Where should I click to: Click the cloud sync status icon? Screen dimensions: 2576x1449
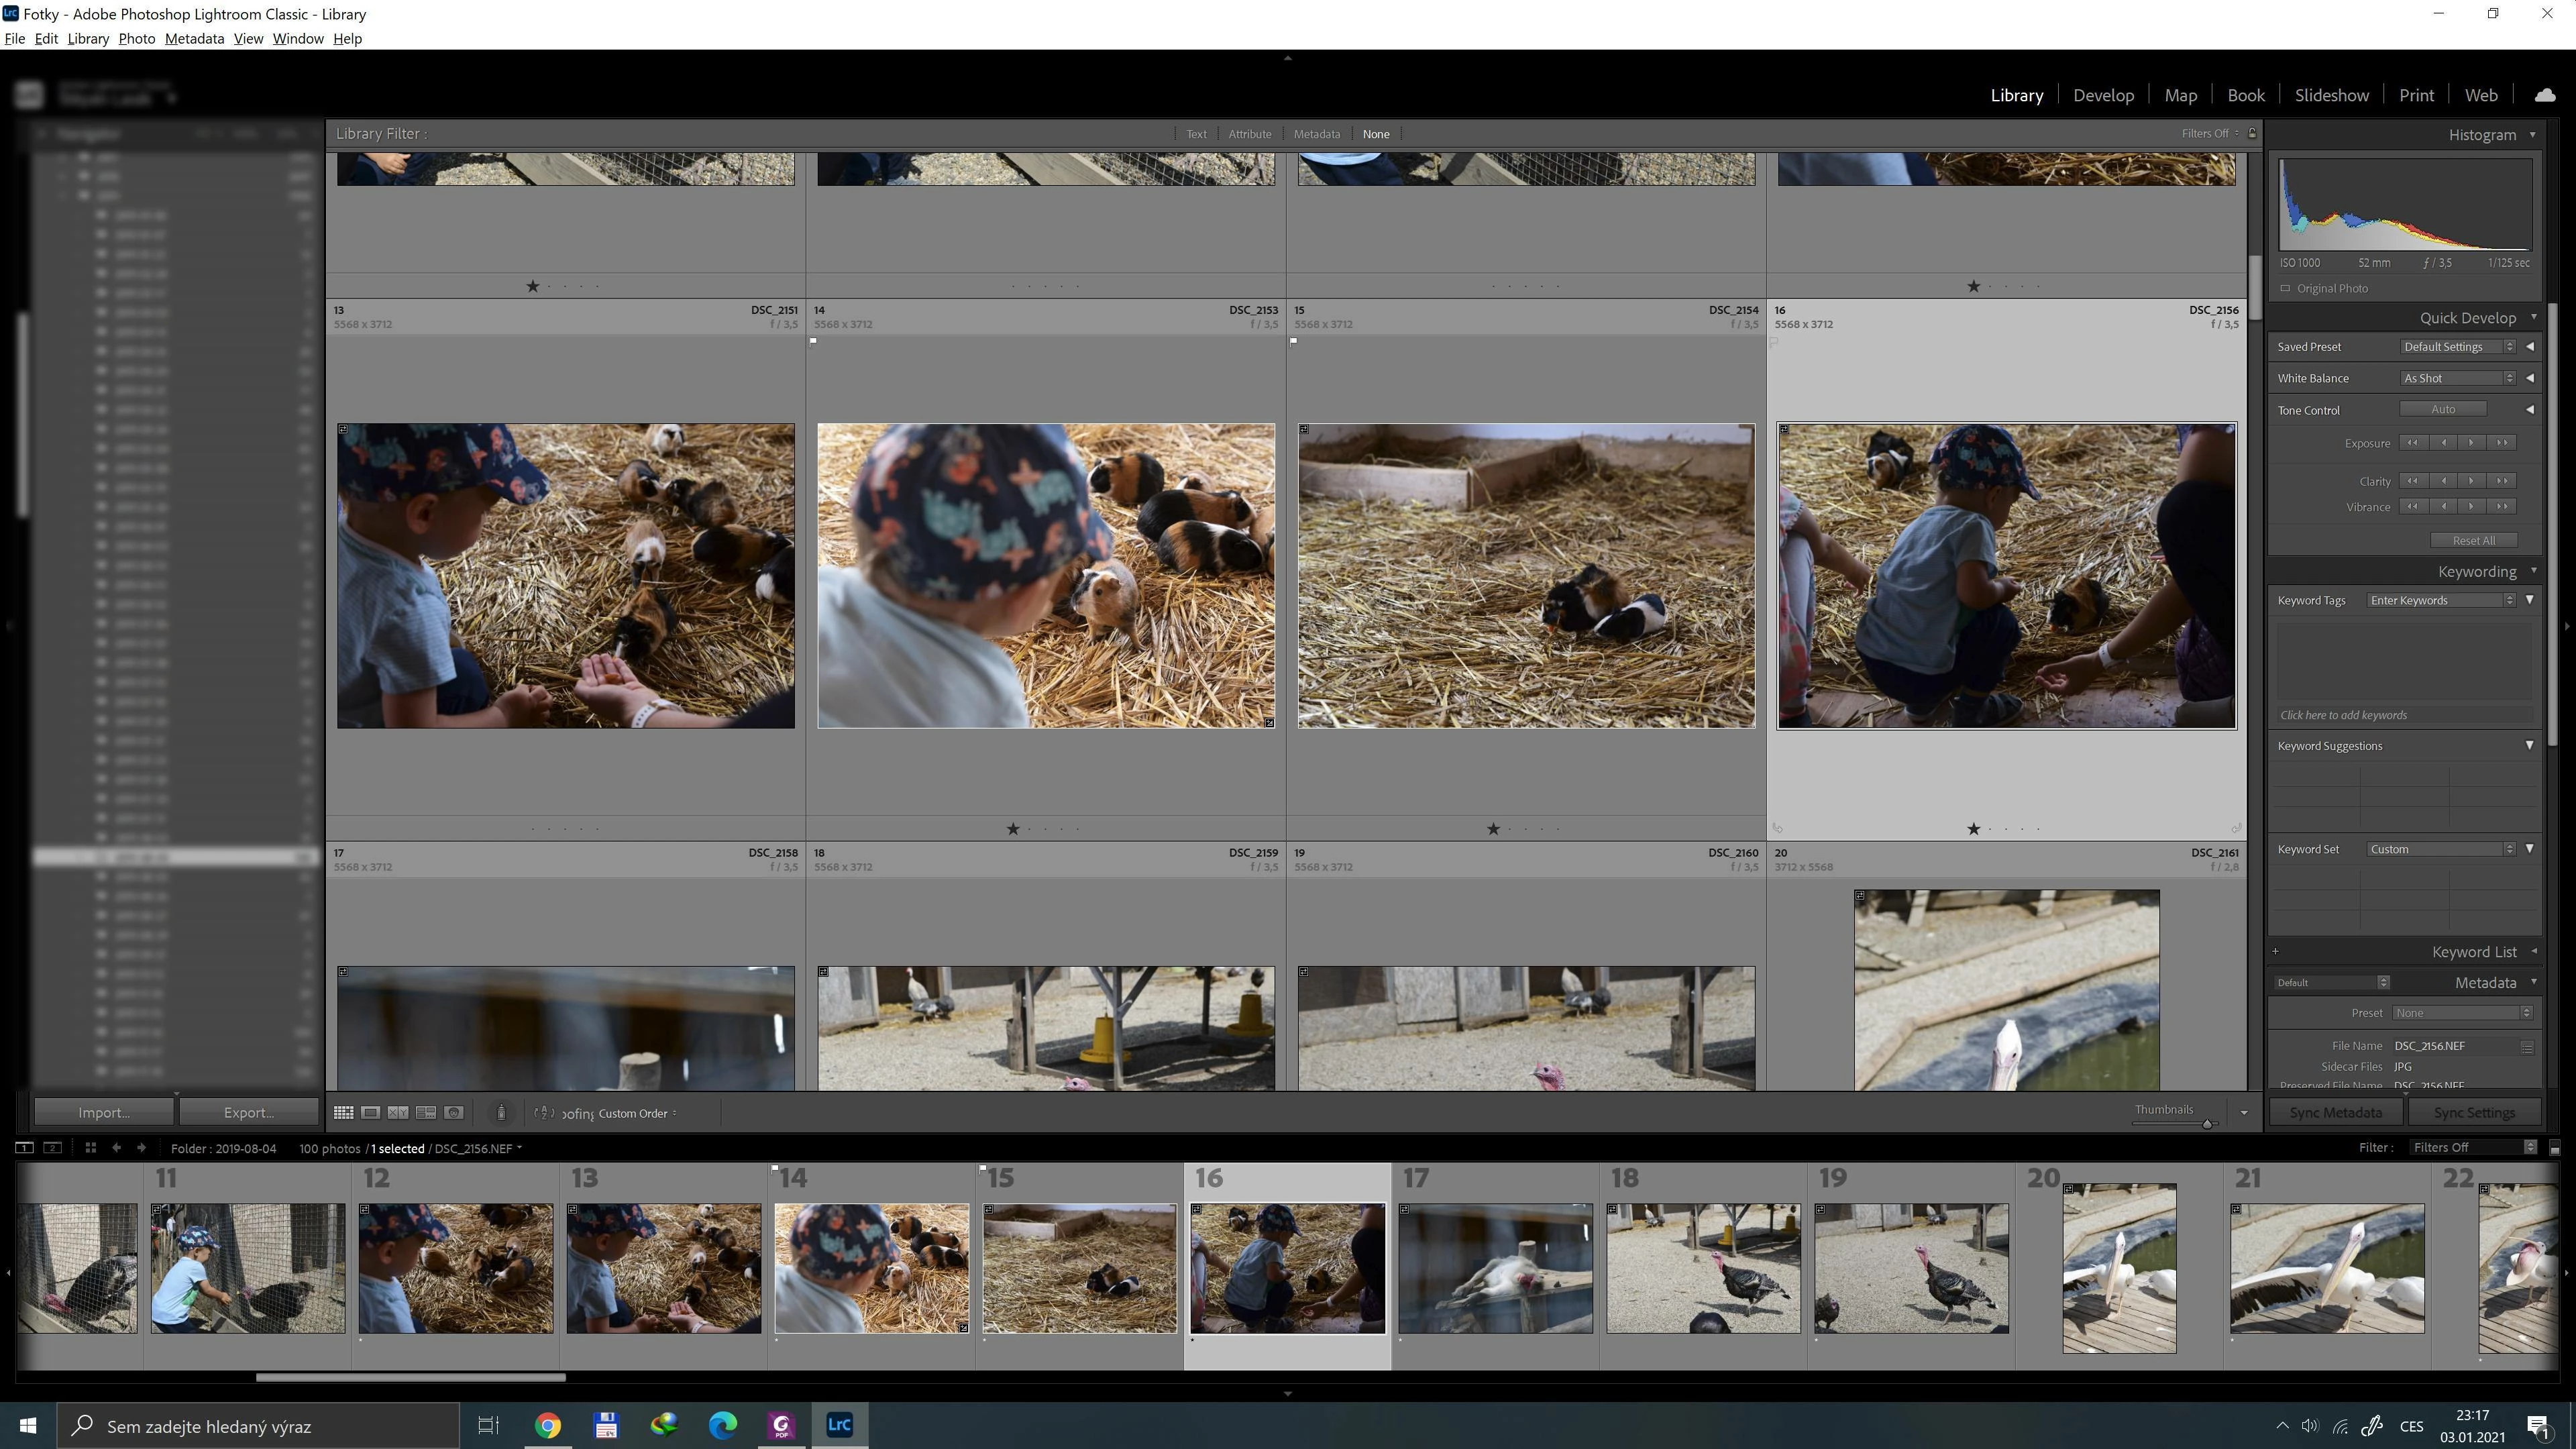click(x=2545, y=95)
